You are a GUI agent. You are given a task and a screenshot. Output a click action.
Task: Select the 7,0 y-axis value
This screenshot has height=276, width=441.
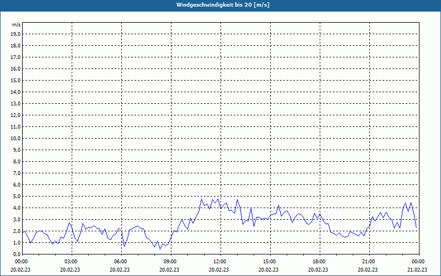(17, 173)
